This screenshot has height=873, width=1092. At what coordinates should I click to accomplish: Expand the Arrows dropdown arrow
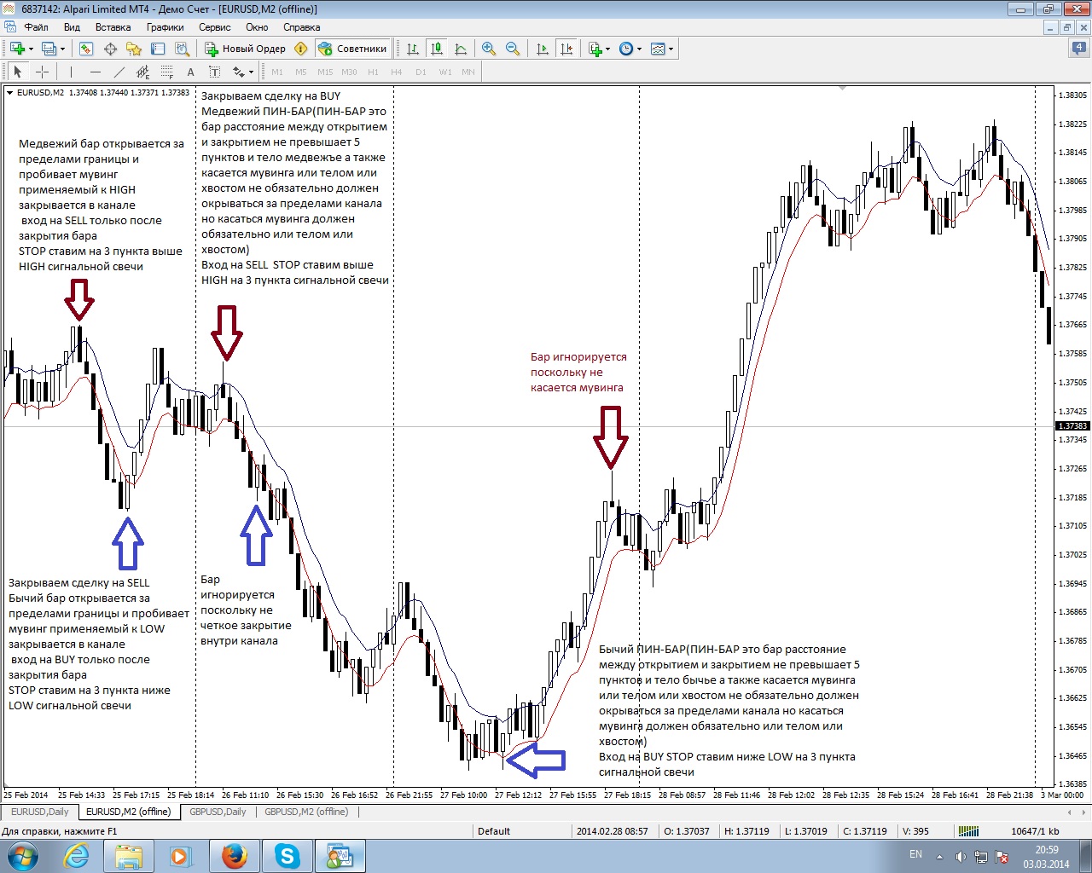(252, 72)
